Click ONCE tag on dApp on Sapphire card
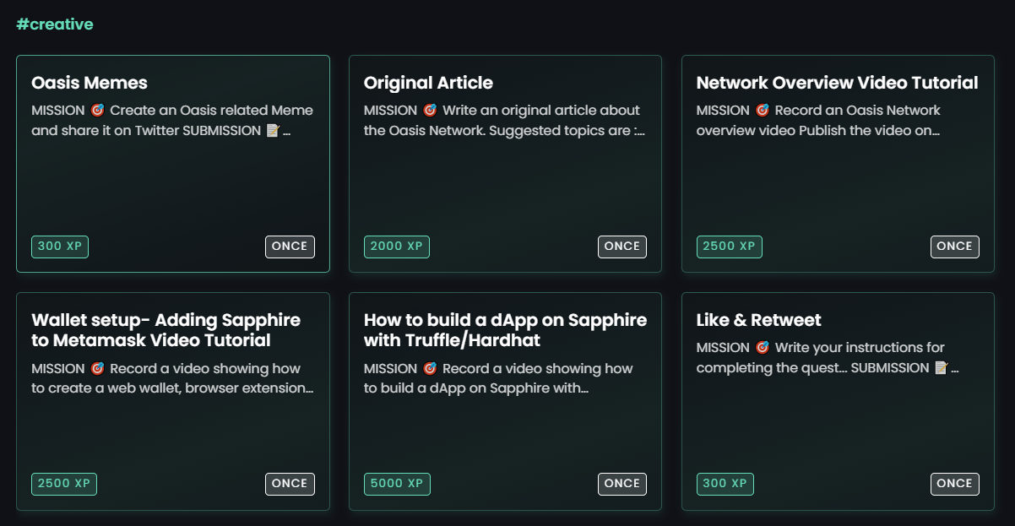Viewport: 1015px width, 526px height. point(622,484)
